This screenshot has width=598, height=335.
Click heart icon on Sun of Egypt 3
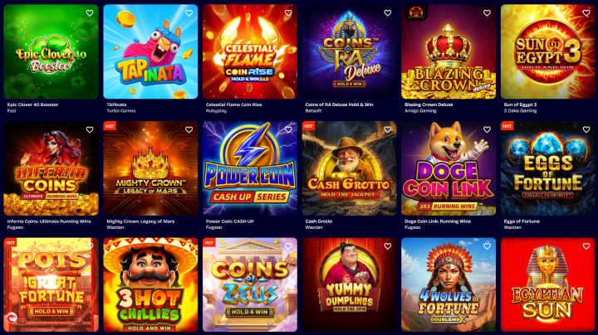pos(586,13)
